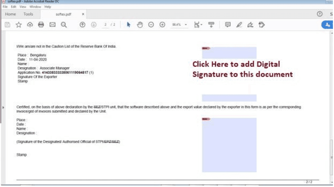Share the file using the cloud upload icon
The image size is (334, 187).
pos(29,25)
